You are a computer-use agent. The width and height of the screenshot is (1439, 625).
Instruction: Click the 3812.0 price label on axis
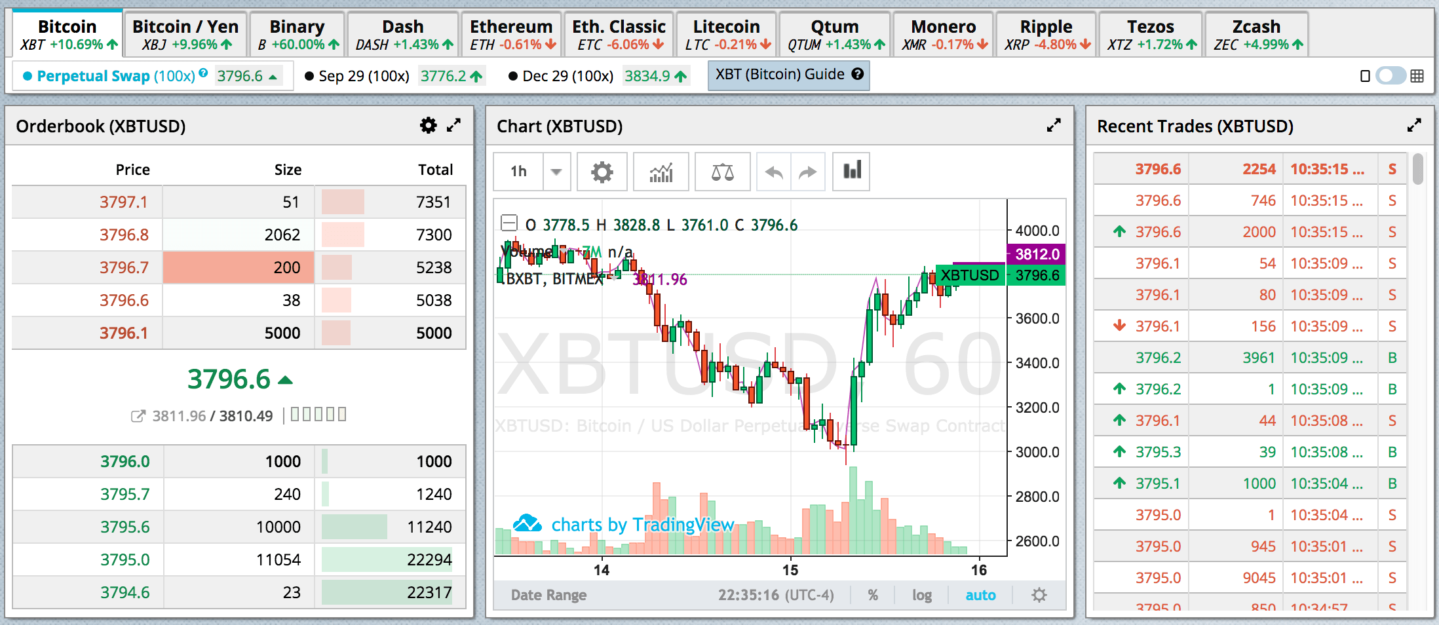[x=1036, y=254]
